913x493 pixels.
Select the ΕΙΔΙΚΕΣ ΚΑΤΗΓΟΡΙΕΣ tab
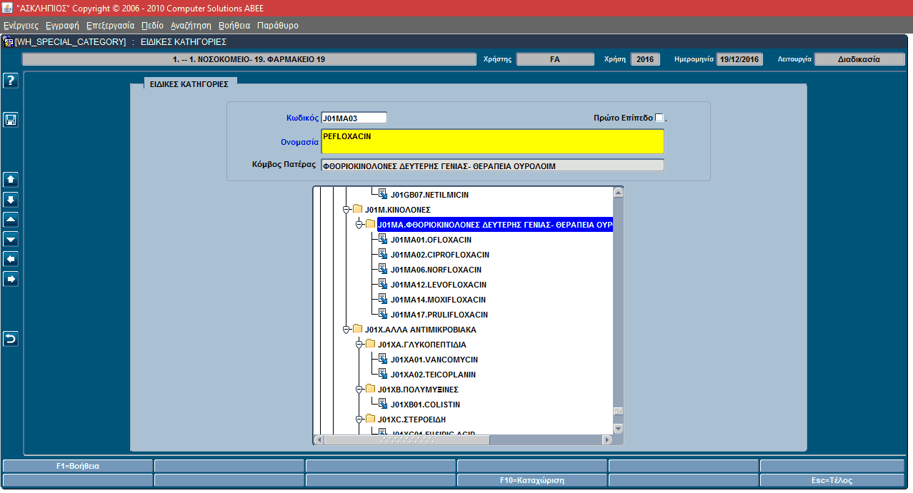point(189,83)
